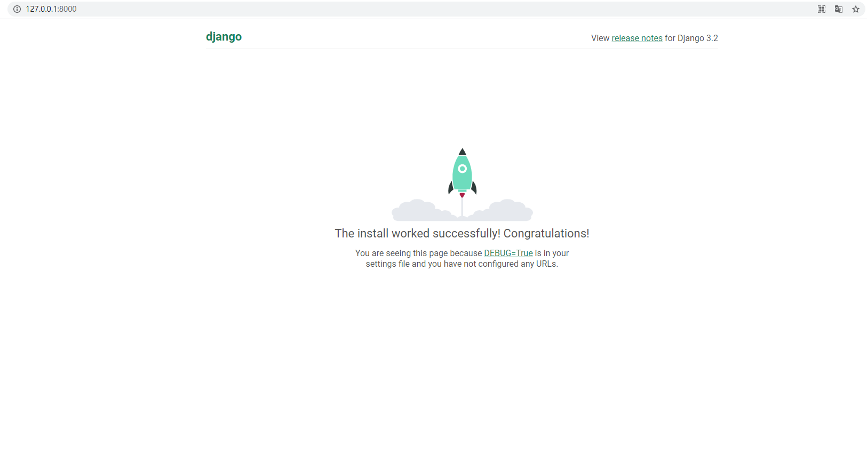
Task: Follow the DEBUG=True link
Action: coord(508,253)
